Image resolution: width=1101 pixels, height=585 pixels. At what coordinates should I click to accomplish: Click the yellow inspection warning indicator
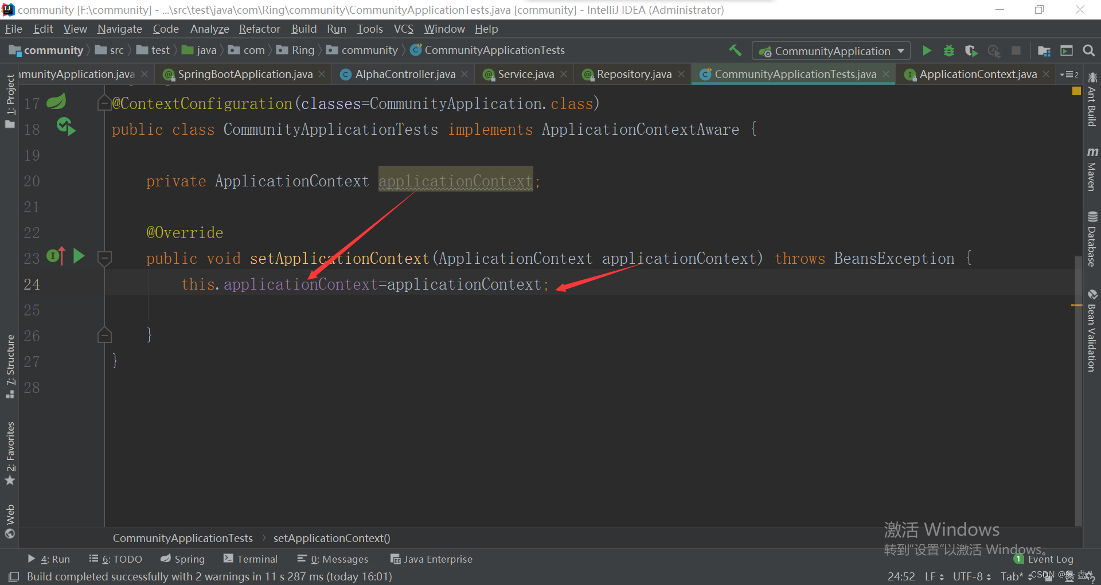[x=1076, y=91]
